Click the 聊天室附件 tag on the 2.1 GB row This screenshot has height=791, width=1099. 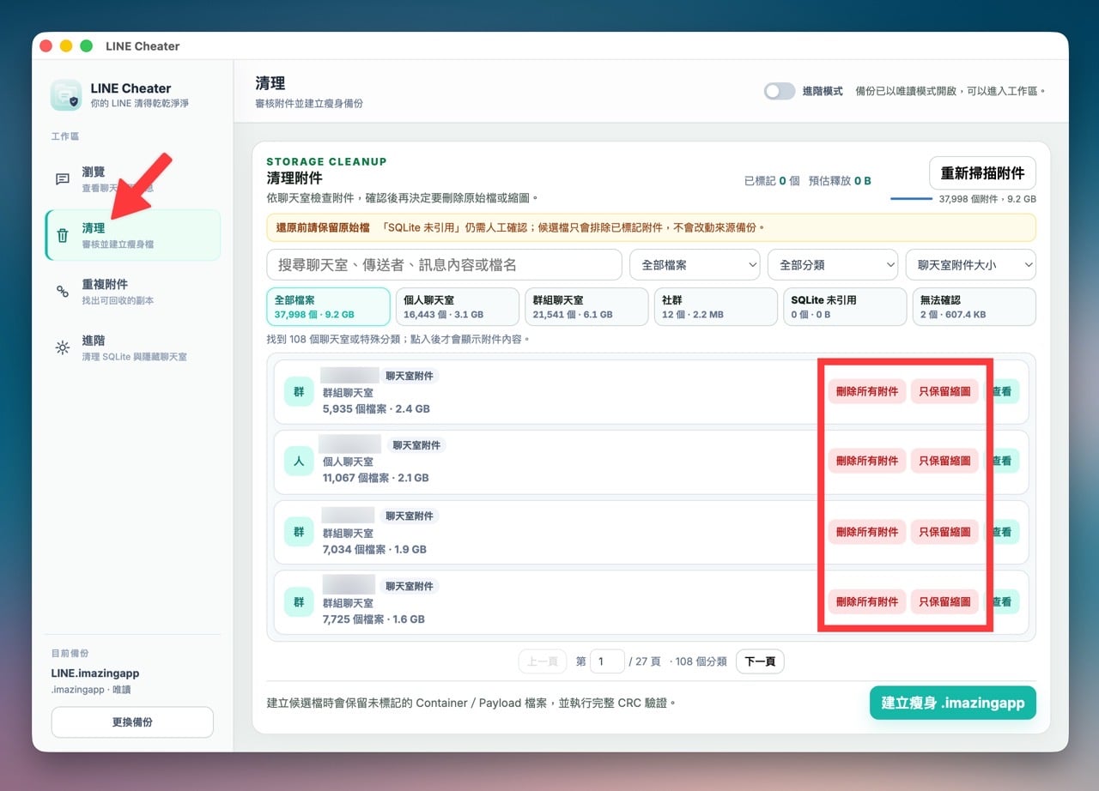point(416,445)
